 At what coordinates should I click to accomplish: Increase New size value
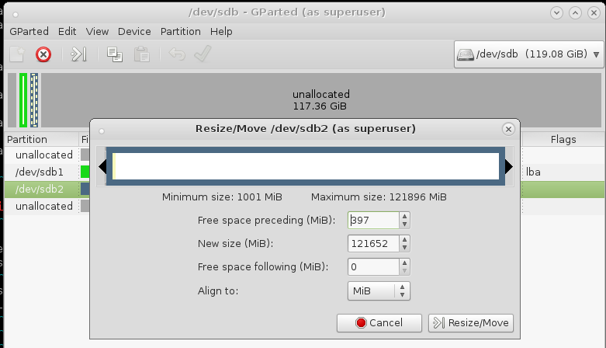click(404, 239)
